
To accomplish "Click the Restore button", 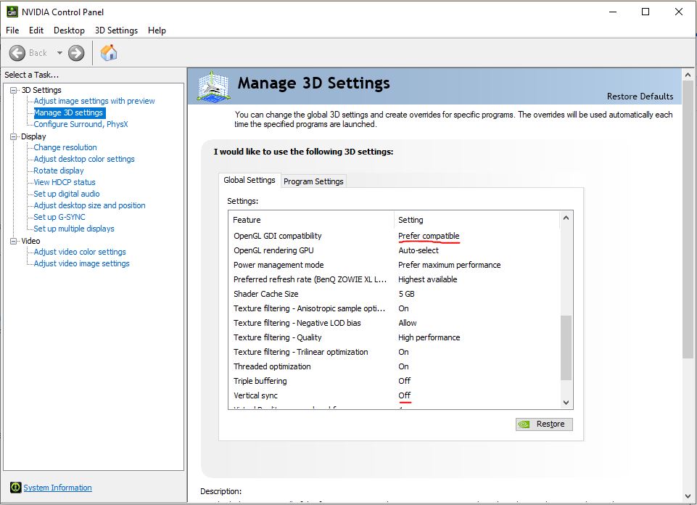I will coord(544,424).
